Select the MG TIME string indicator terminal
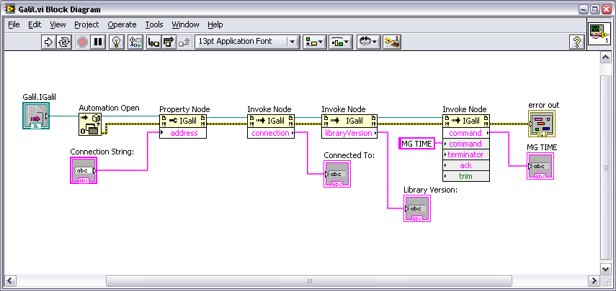This screenshot has width=616, height=291. click(x=540, y=166)
